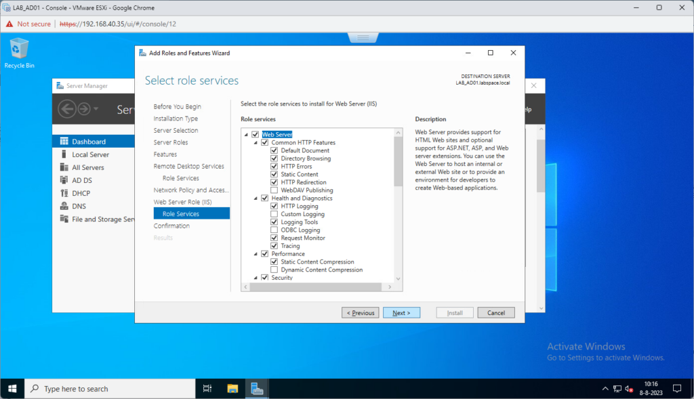Go to Confirmation step
The width and height of the screenshot is (694, 399).
click(171, 226)
